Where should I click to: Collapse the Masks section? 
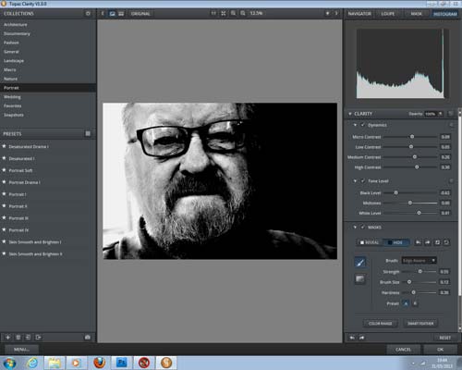coord(355,228)
